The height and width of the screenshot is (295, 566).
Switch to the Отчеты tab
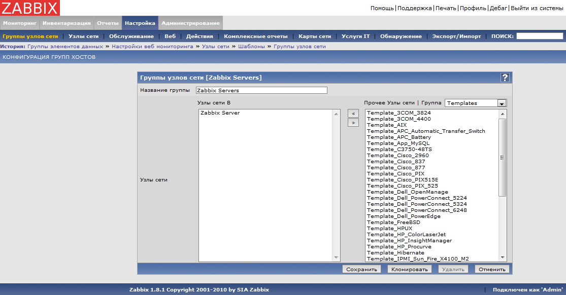pyautogui.click(x=108, y=23)
